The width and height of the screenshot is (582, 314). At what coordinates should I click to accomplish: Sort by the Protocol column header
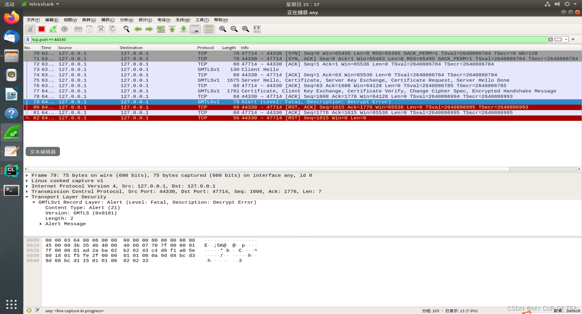209,48
